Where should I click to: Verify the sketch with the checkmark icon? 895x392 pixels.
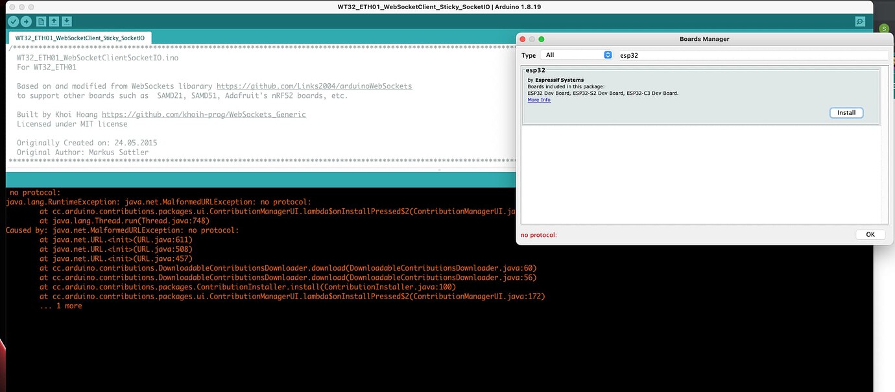point(12,21)
